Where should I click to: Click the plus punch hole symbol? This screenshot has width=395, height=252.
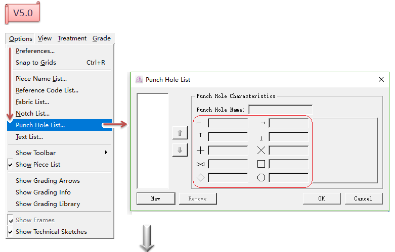tap(200, 150)
